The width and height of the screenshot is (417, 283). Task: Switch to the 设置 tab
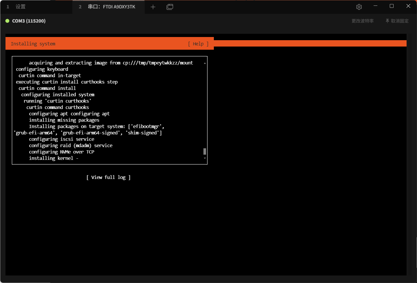click(x=20, y=7)
